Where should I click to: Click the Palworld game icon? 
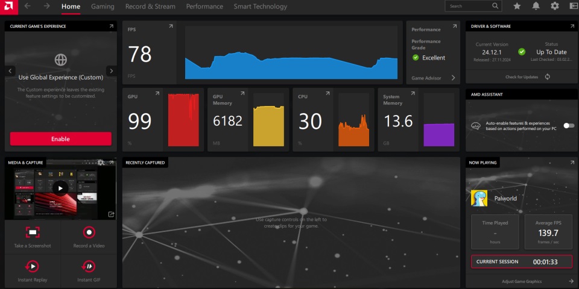479,198
